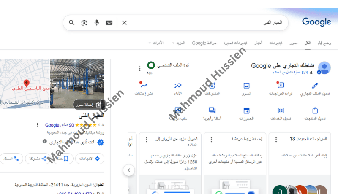Open the إضافة رابط دردشة card title
The width and height of the screenshot is (338, 194).
247,139
